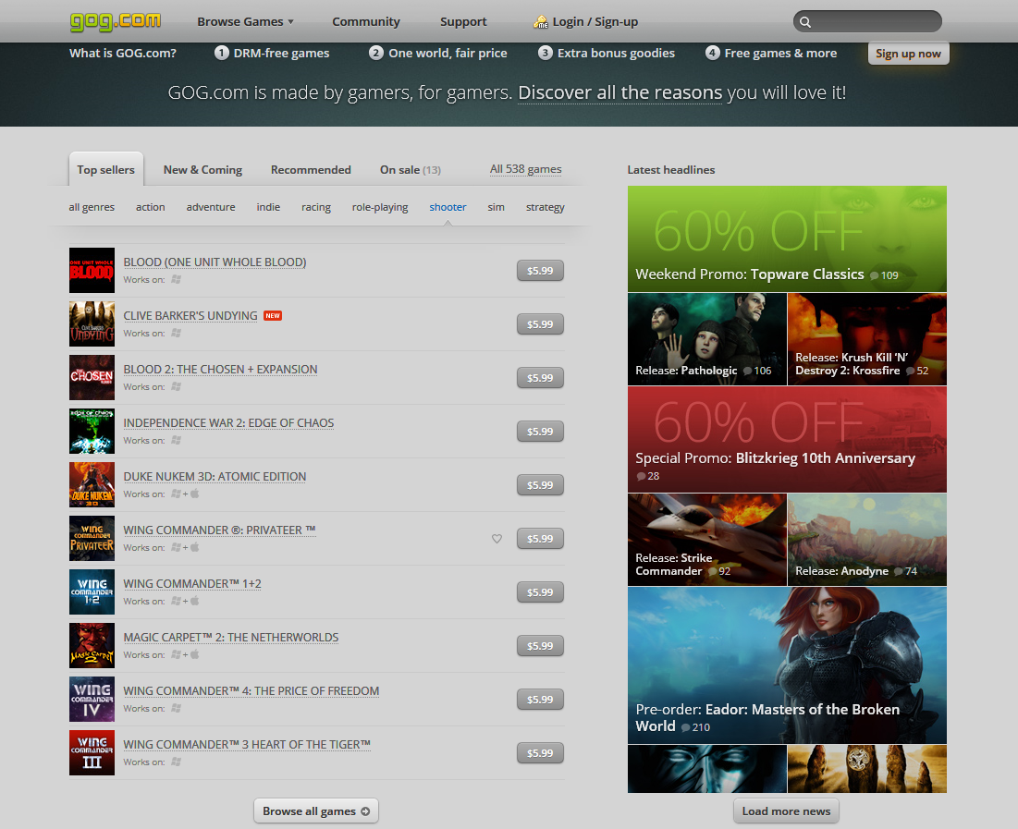Toggle wishlist heart for Wing Commander Privateer
Viewport: 1018px width, 829px height.
click(497, 539)
